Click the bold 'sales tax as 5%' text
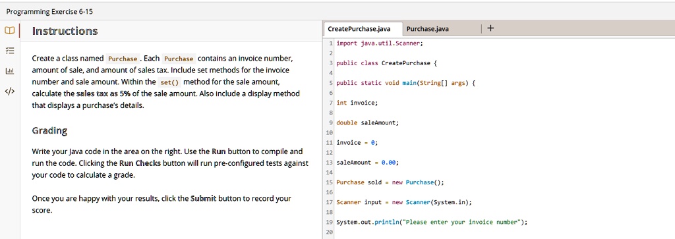This screenshot has width=675, height=239. [103, 93]
